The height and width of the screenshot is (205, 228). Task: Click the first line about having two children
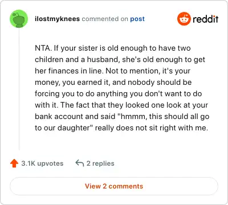(113, 48)
